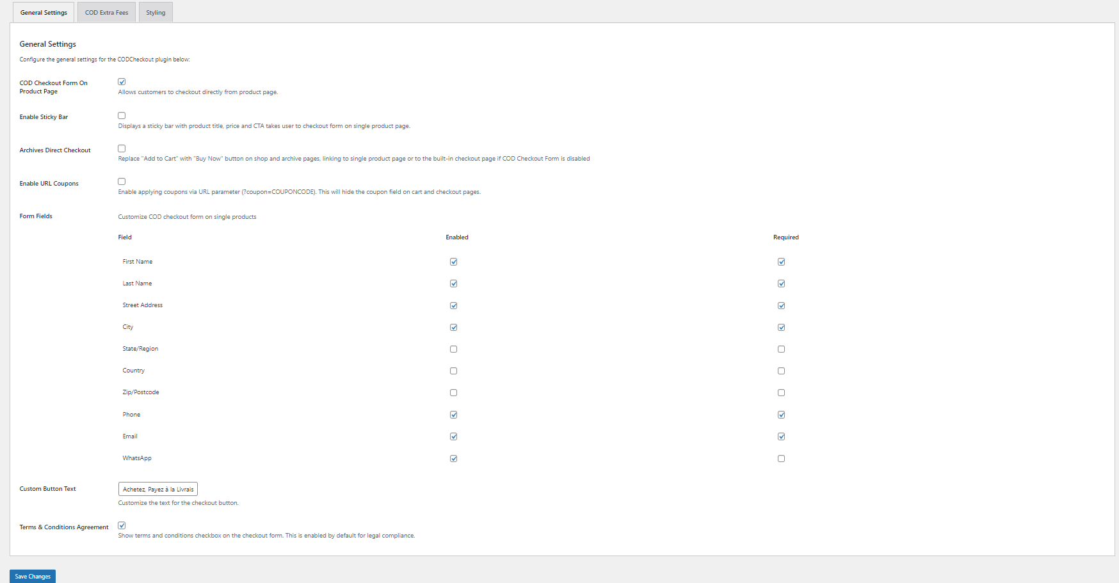Click the 'Field' column header

click(x=125, y=237)
